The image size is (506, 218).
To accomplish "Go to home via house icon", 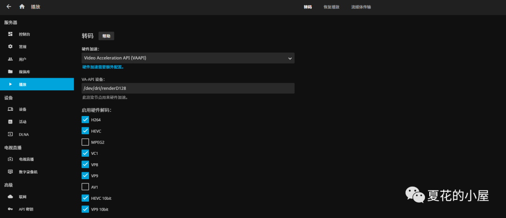I will (x=22, y=7).
